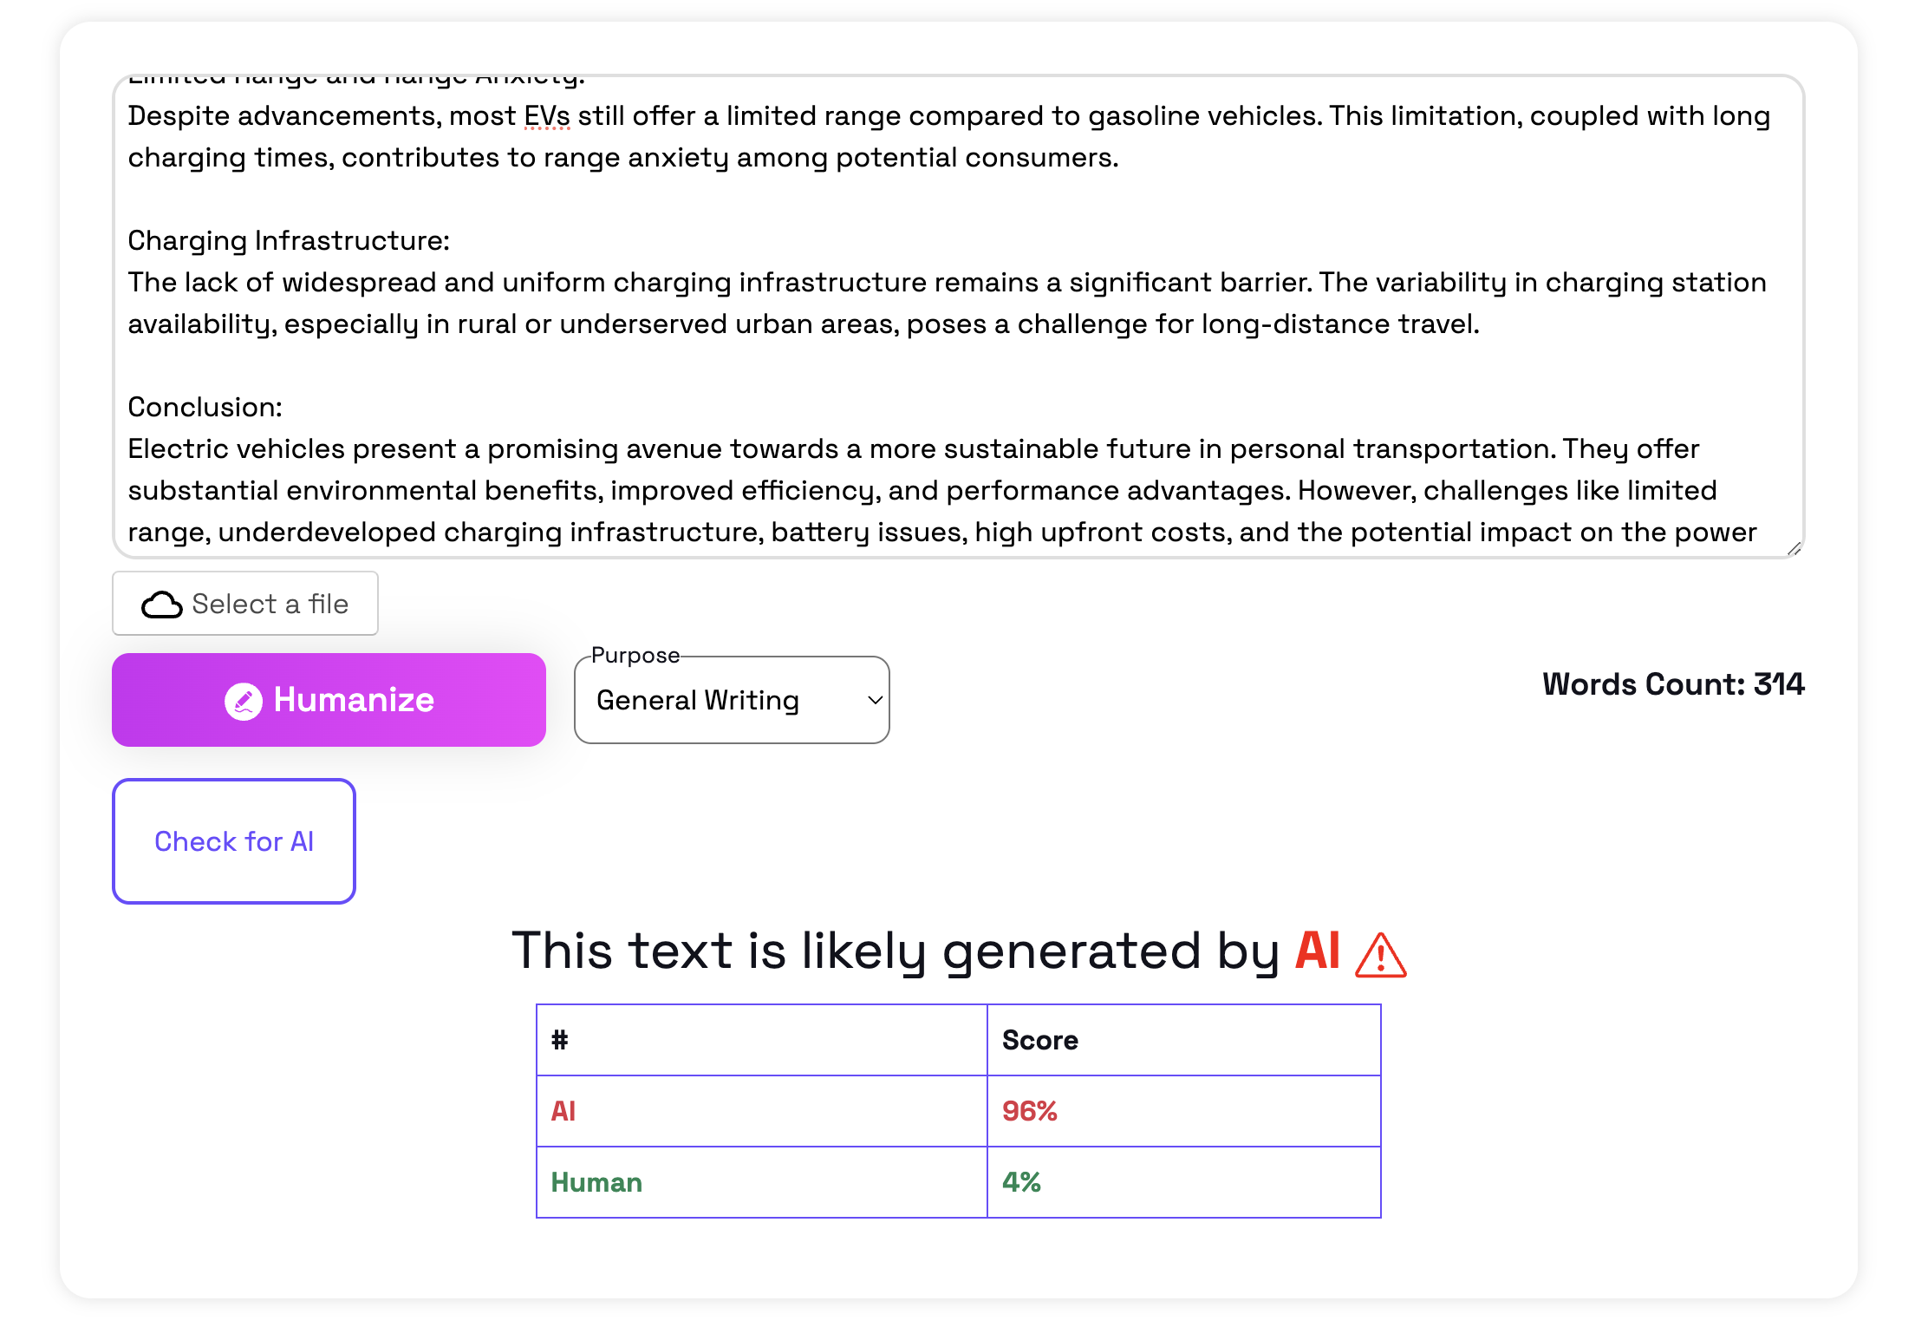The width and height of the screenshot is (1928, 1327).
Task: Click the underlined word EVs in text
Action: 547,116
